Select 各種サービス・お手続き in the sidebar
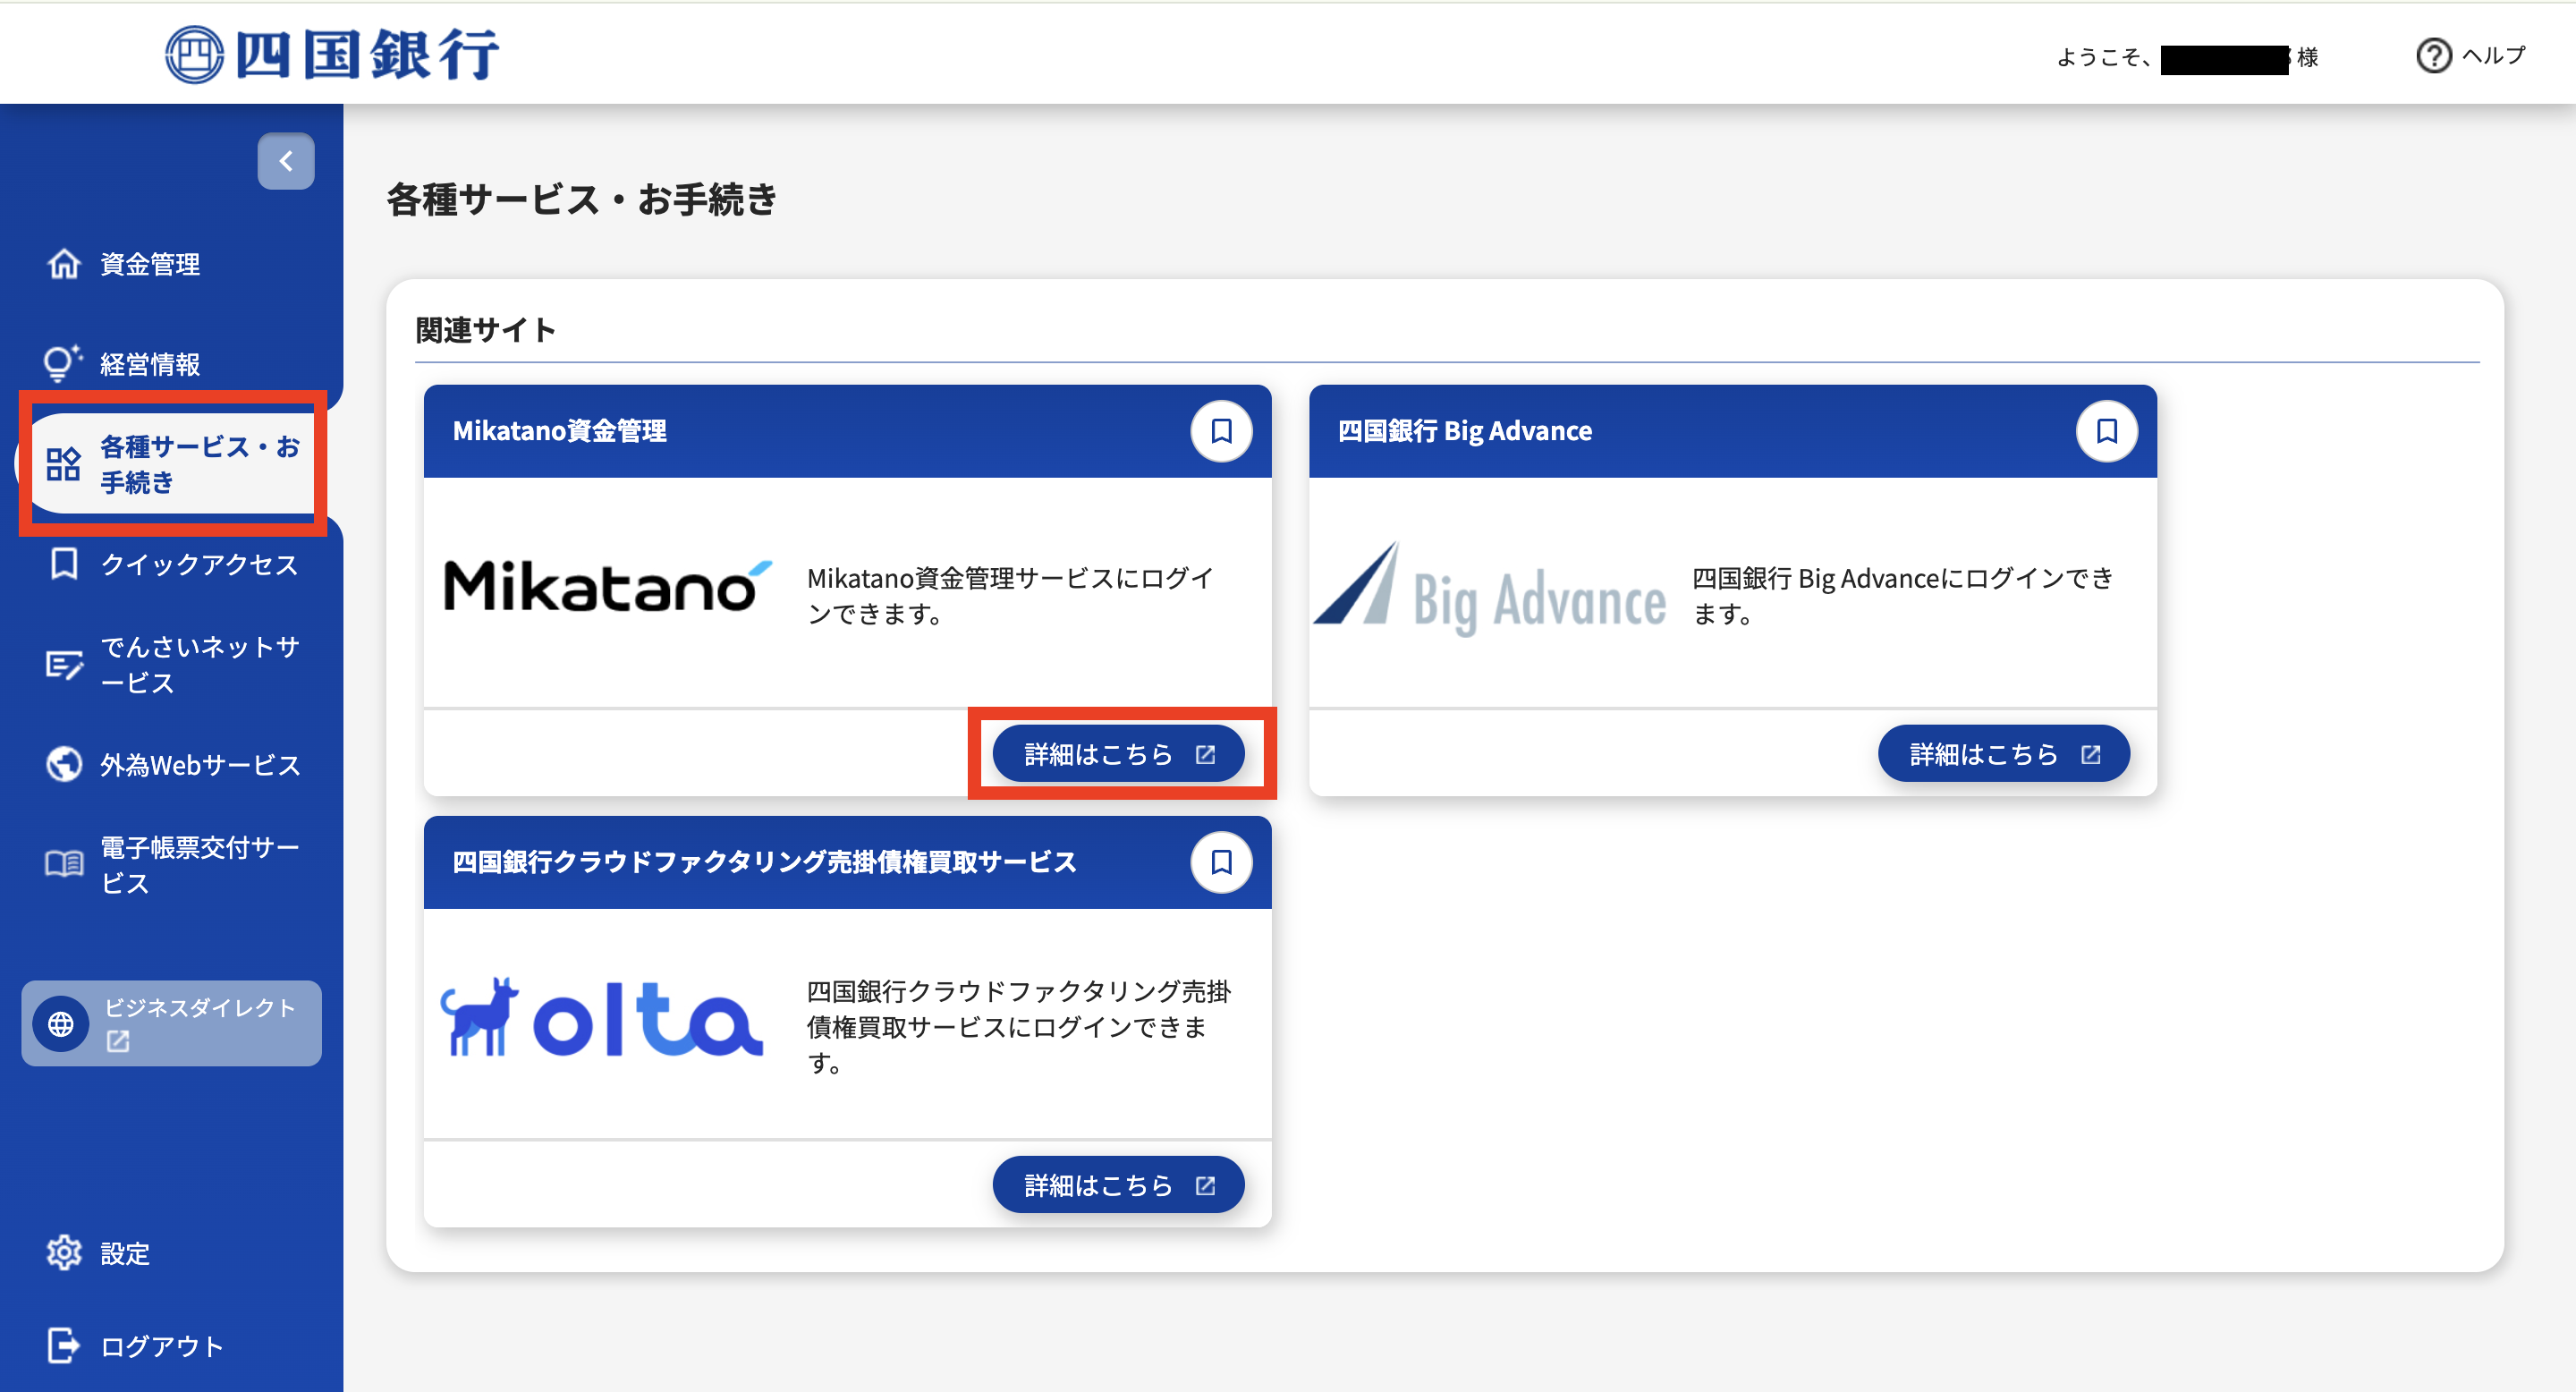 (172, 464)
